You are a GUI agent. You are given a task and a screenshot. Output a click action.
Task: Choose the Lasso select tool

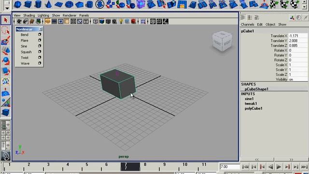(x=6, y=31)
